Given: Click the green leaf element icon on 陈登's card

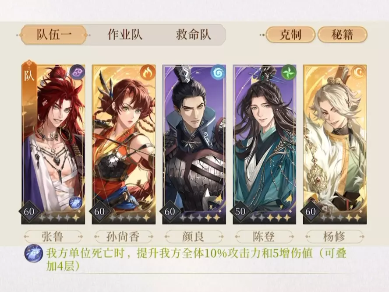Looking at the screenshot, I should coord(289,72).
